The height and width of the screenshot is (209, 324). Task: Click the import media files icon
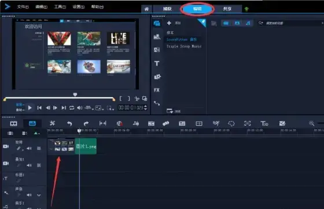214,23
